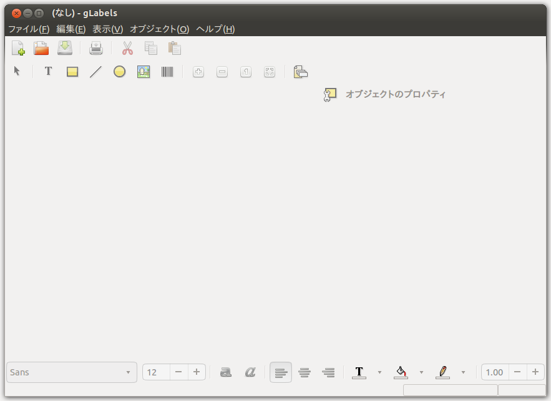Image resolution: width=551 pixels, height=401 pixels.
Task: Set zoom to 1:1 icon
Action: 246,72
